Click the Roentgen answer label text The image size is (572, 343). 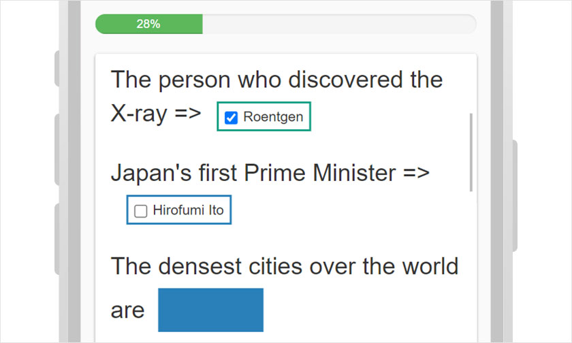[x=272, y=117]
